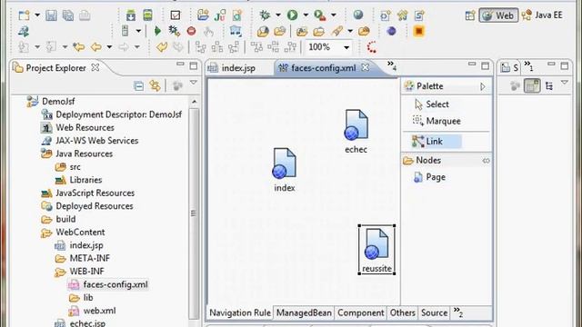
Task: Expand the Palette flyout arrow
Action: point(483,86)
